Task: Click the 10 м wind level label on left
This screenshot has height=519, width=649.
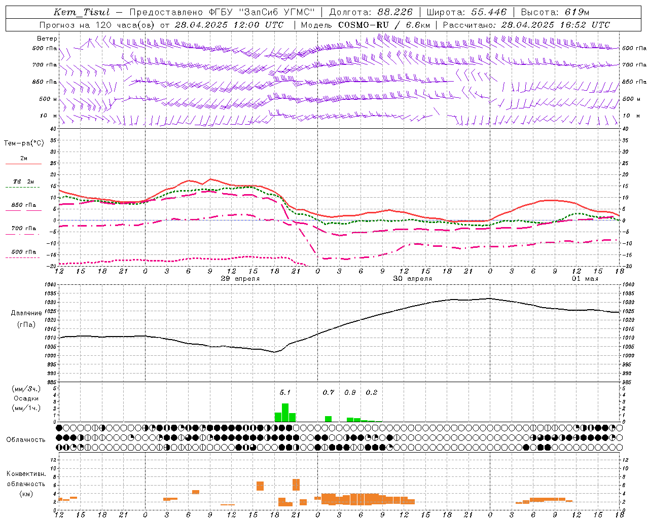Action: coord(49,116)
